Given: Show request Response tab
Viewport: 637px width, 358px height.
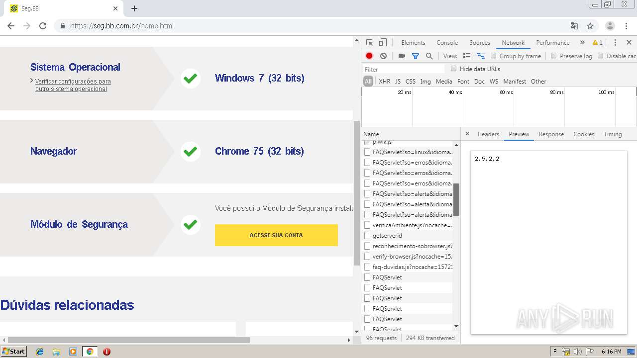Looking at the screenshot, I should (x=551, y=134).
